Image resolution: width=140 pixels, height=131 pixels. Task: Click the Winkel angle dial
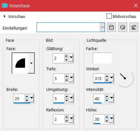(125, 78)
